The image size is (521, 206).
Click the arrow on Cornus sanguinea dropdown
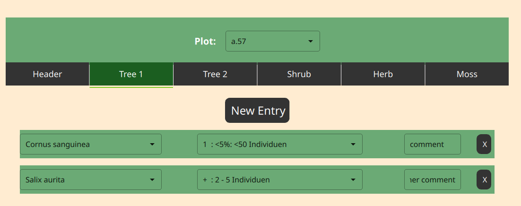coord(152,145)
